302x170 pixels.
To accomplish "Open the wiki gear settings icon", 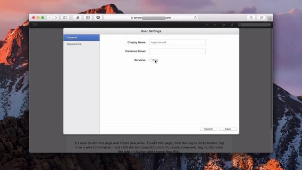I will point(224,25).
